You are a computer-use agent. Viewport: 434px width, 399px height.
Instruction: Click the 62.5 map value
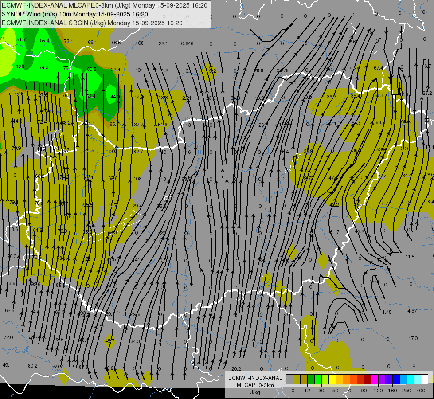[10, 311]
